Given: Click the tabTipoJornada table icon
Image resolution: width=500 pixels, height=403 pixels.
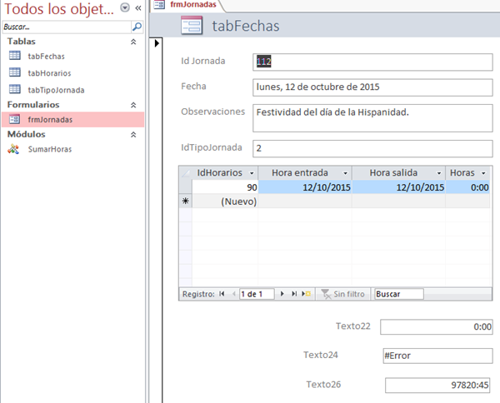Looking at the screenshot, I should pyautogui.click(x=15, y=89).
